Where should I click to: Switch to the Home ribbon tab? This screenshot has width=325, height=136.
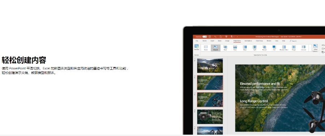pyautogui.click(x=205, y=41)
